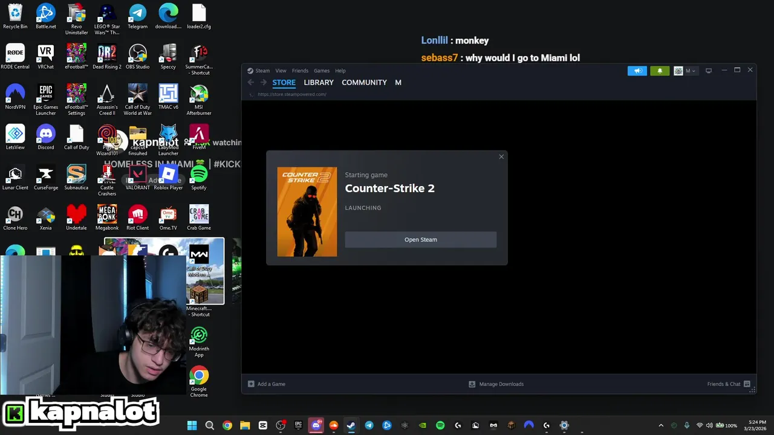The height and width of the screenshot is (435, 774).
Task: Select the Riot Client desktop icon
Action: click(137, 218)
